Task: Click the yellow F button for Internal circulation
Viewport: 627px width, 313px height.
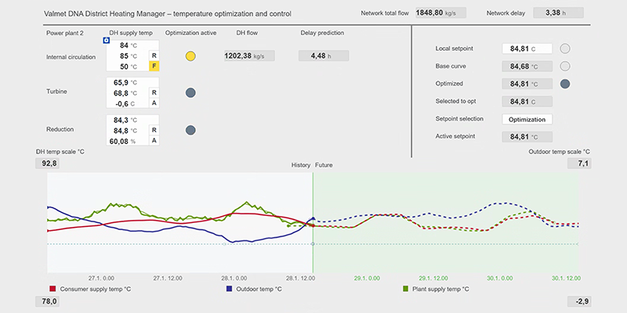Action: pos(154,67)
